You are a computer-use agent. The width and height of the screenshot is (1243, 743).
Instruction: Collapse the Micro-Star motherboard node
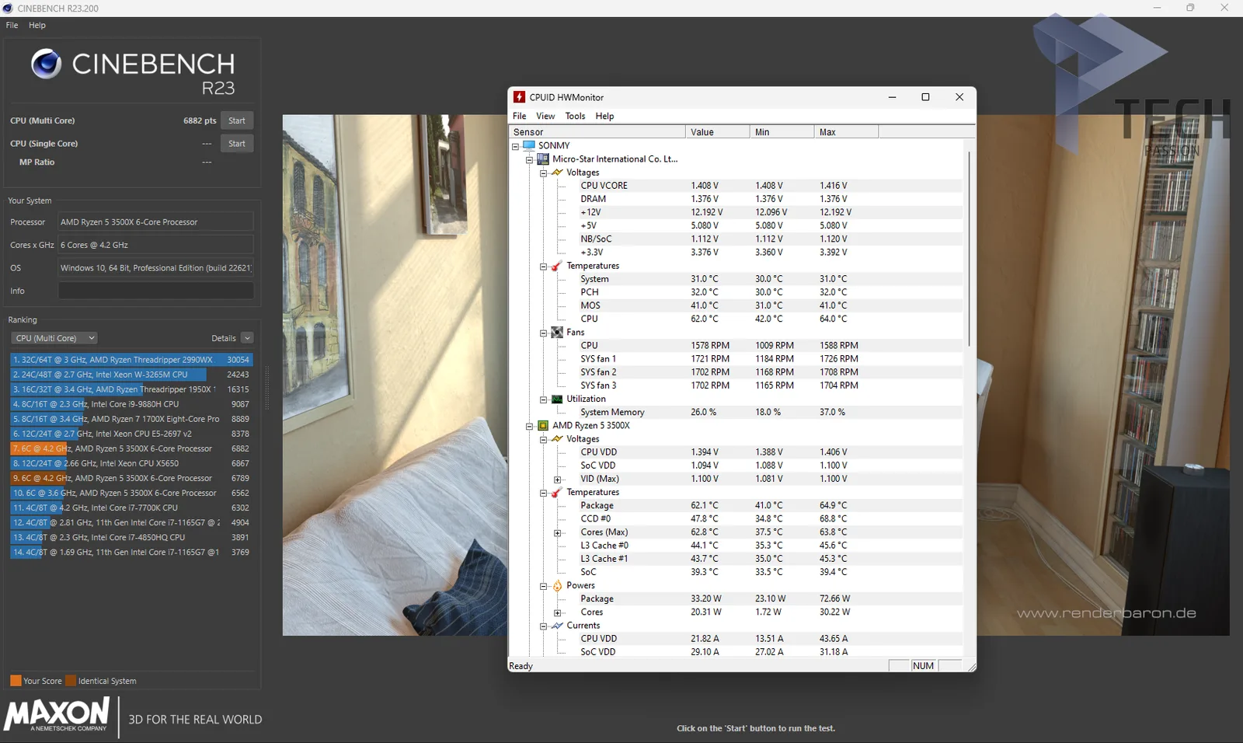pyautogui.click(x=529, y=159)
